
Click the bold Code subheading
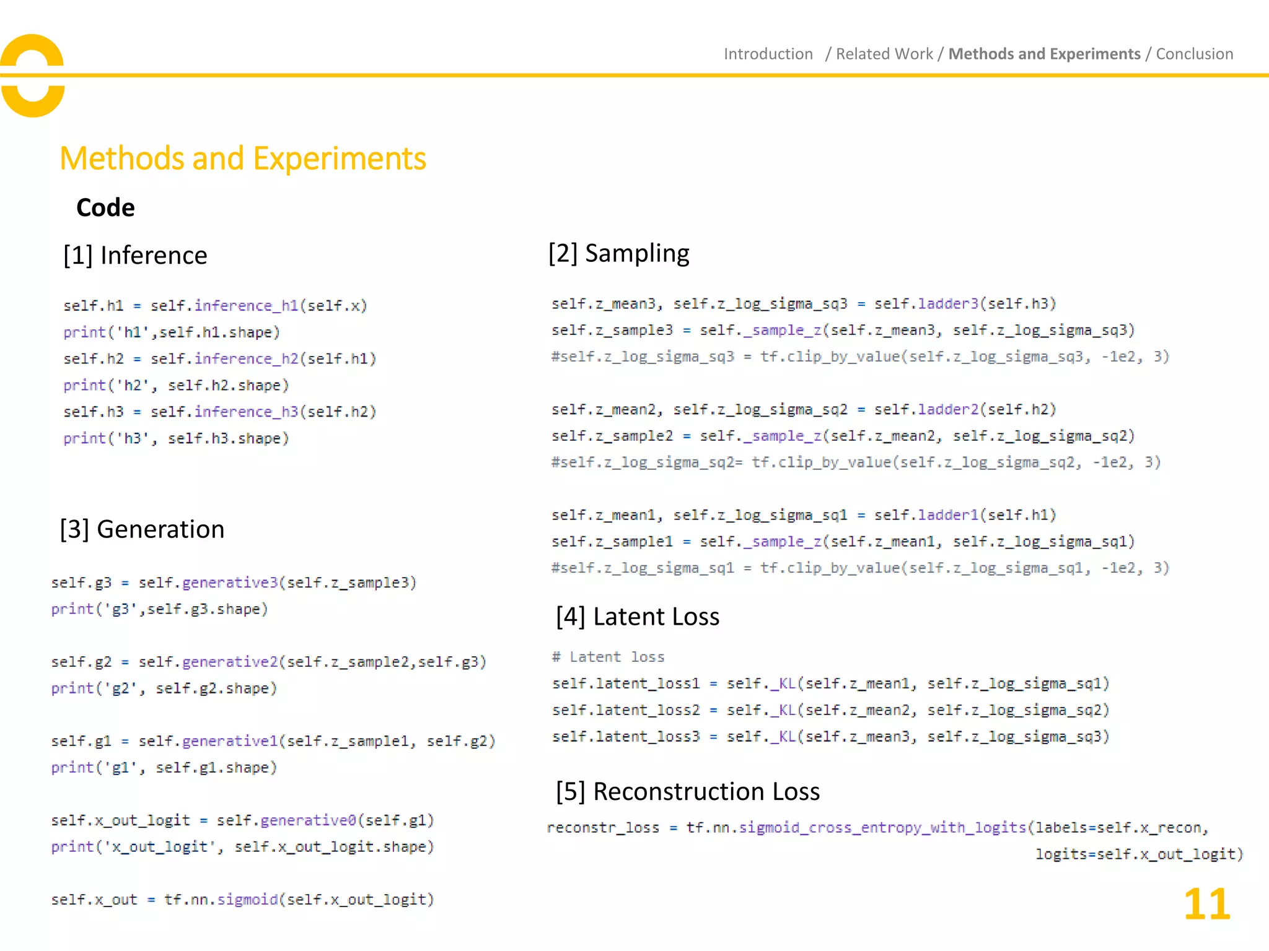105,207
